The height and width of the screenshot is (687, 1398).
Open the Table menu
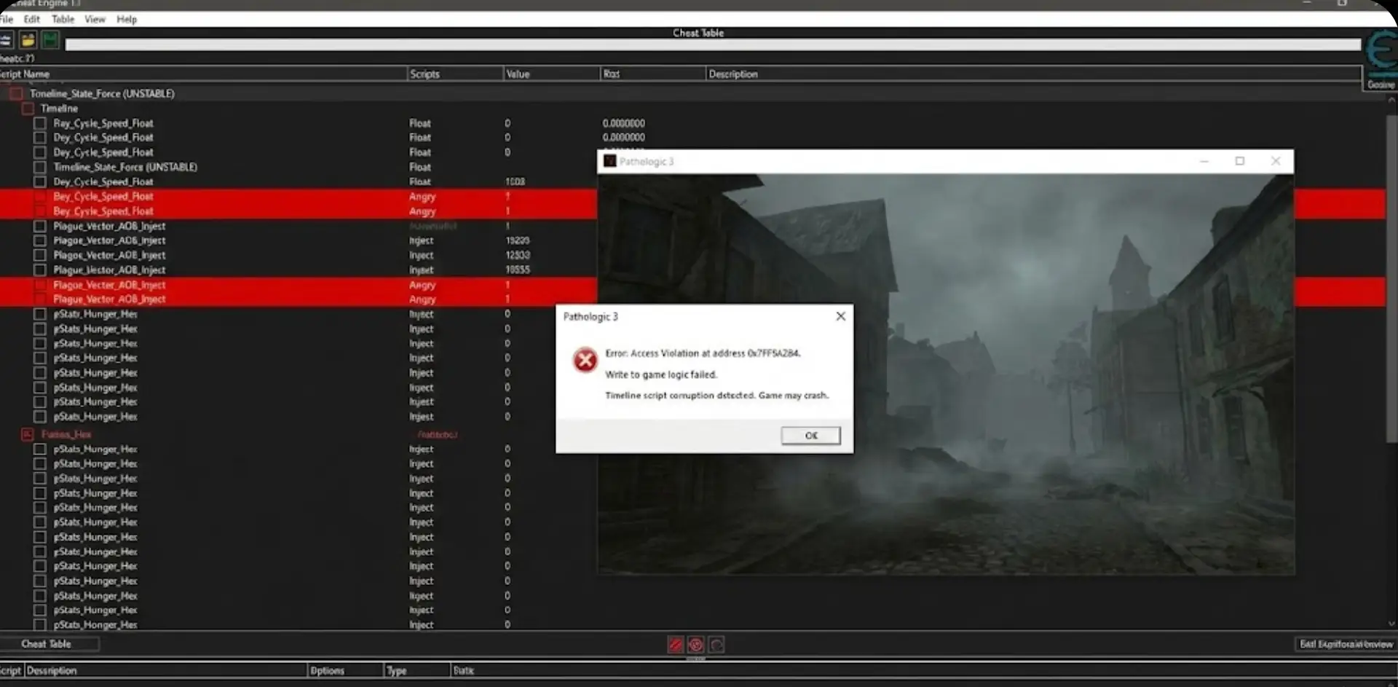62,19
